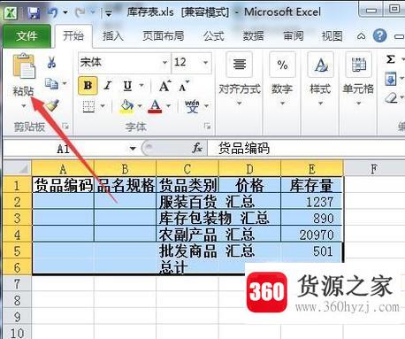Select the 价格 header cell
405x339 pixels.
pyautogui.click(x=249, y=185)
